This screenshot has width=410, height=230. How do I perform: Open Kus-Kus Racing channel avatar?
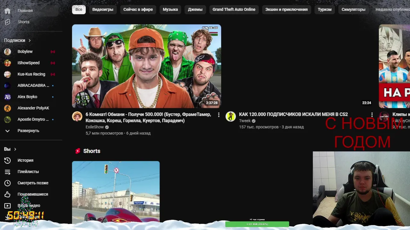[x=7, y=74]
